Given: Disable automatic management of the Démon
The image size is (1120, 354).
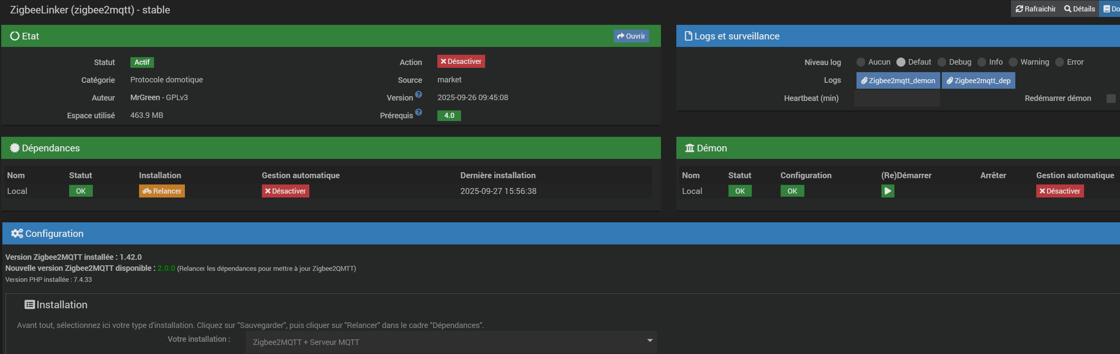Looking at the screenshot, I should click(1060, 191).
